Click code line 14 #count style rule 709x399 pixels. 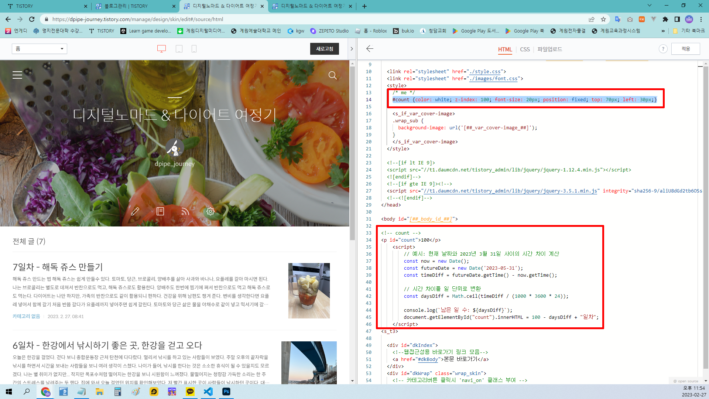(524, 100)
